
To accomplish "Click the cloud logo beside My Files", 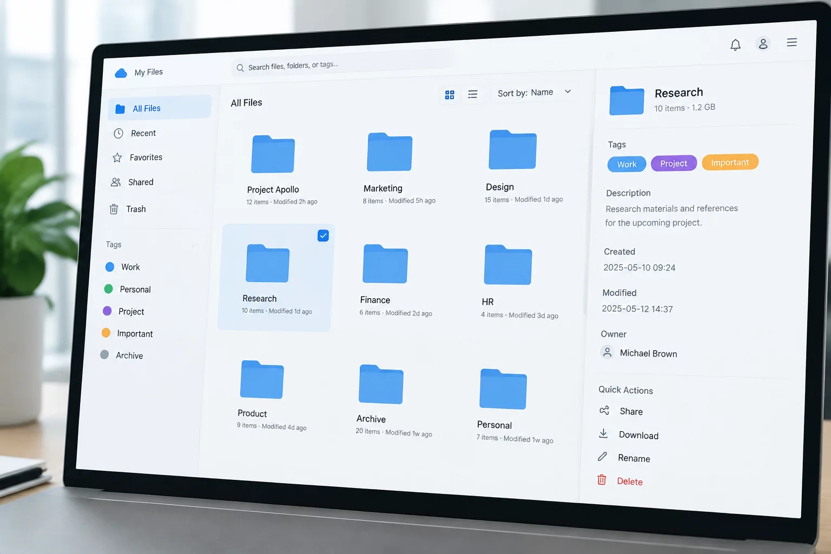I will pos(121,73).
